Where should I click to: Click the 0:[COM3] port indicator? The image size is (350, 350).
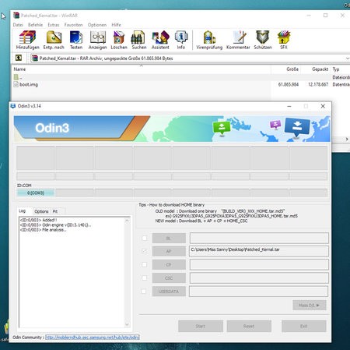coord(36,193)
